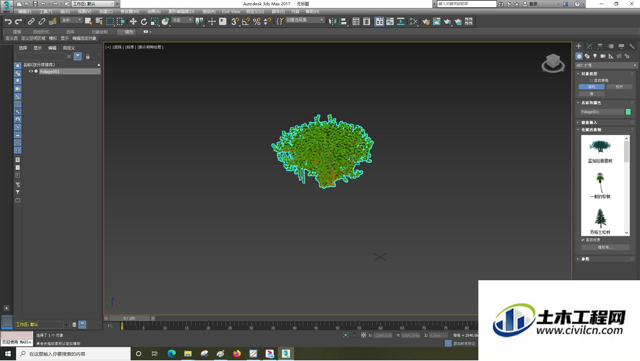Screen dimensions: 640x361
Task: Choose Rectangular Selection Region tool
Action: click(x=110, y=22)
